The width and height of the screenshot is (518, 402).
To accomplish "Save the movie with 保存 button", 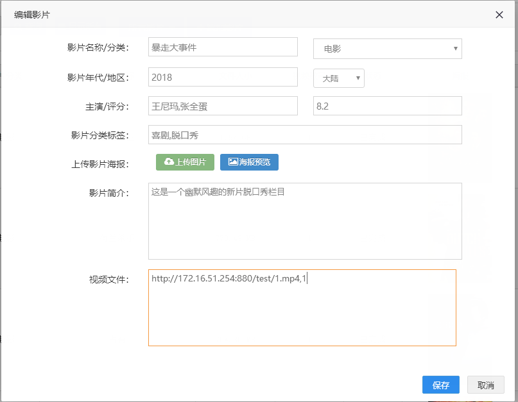I will point(441,385).
